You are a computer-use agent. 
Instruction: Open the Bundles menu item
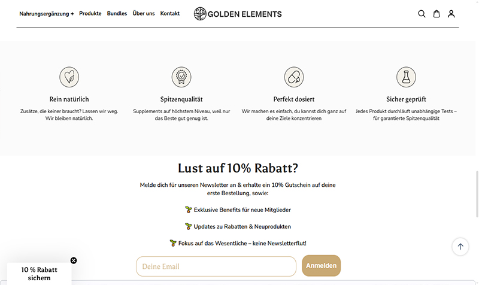click(x=117, y=13)
